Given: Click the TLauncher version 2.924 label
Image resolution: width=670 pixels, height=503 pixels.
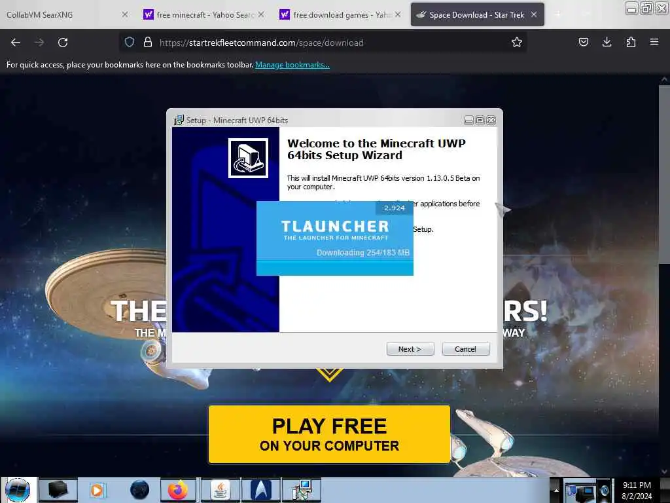Looking at the screenshot, I should coord(394,208).
